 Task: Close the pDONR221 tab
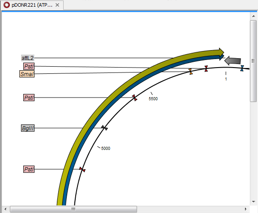[x=57, y=5]
